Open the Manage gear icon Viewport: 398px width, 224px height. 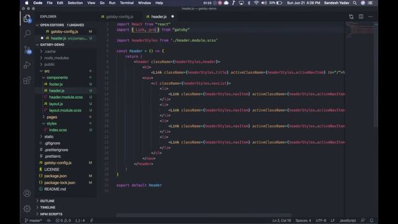coord(27,209)
